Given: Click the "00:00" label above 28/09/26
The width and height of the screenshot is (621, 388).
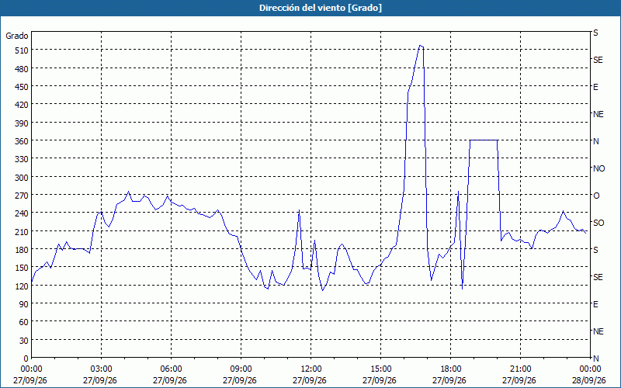Looking at the screenshot, I should click(x=590, y=369).
